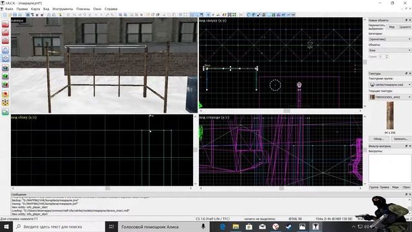Select the Entity tool in left palette
The image size is (412, 232).
coord(5,50)
